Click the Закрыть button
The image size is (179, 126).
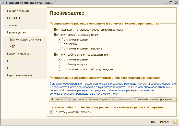(x=164, y=122)
